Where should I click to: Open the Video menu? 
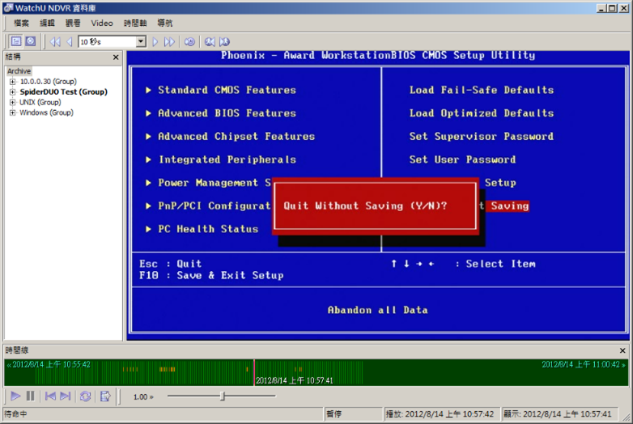pyautogui.click(x=102, y=23)
